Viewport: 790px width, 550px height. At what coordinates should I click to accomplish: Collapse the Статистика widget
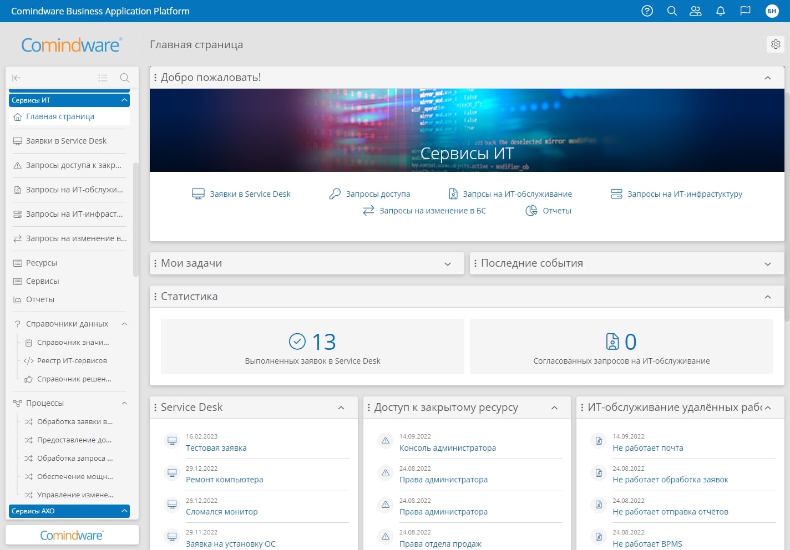[768, 297]
